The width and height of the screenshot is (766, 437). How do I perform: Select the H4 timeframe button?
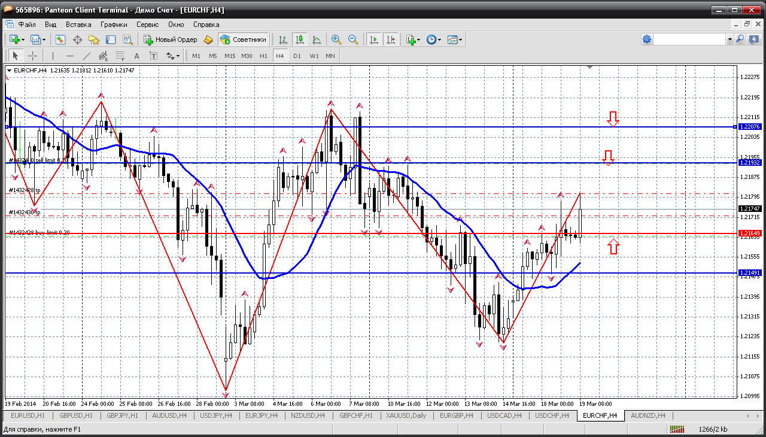[x=279, y=56]
